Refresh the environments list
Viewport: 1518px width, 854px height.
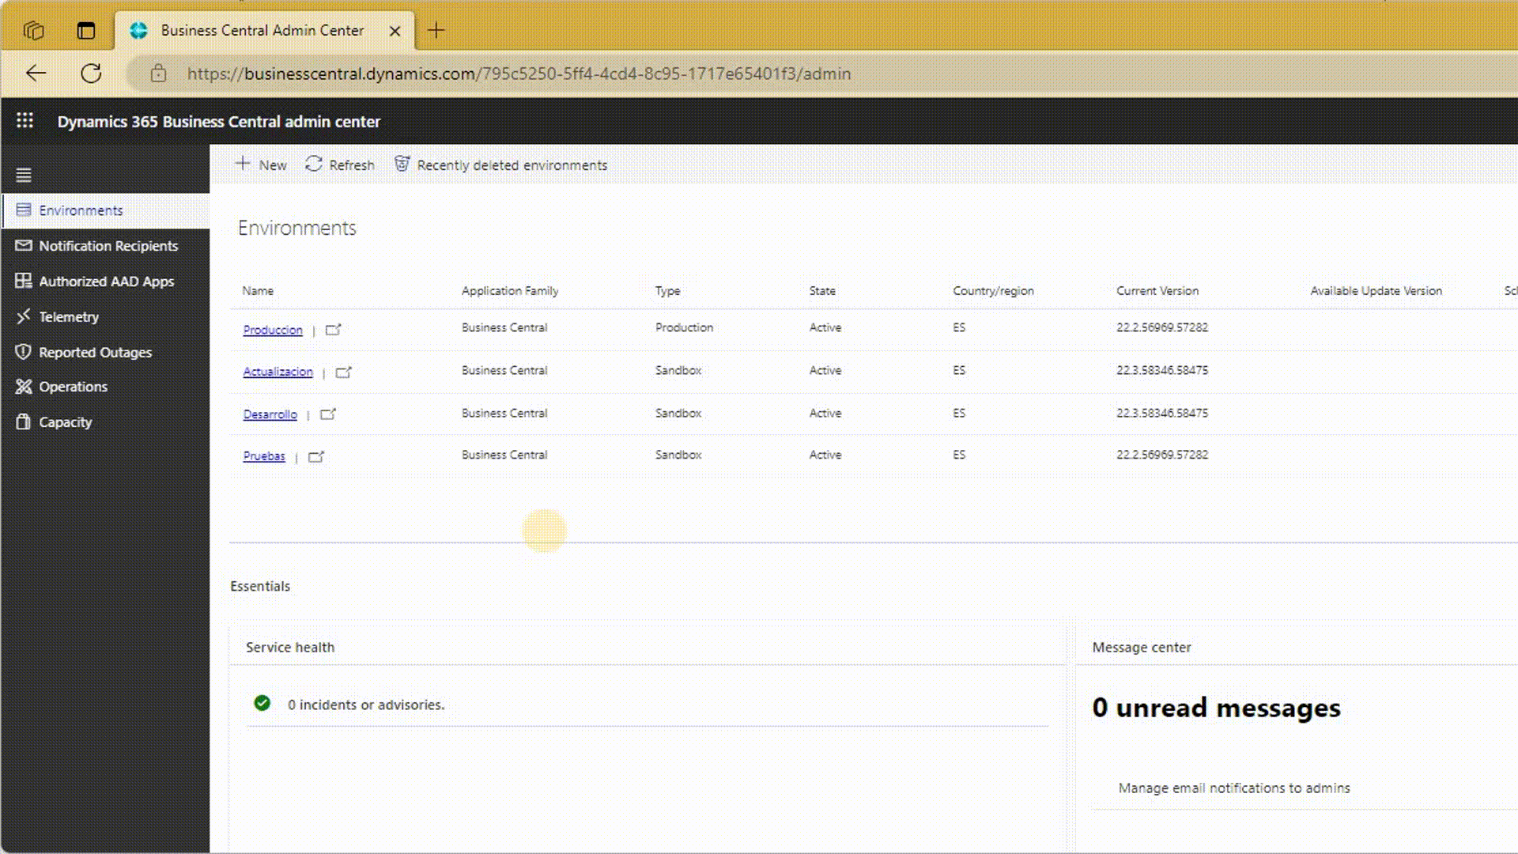click(340, 164)
